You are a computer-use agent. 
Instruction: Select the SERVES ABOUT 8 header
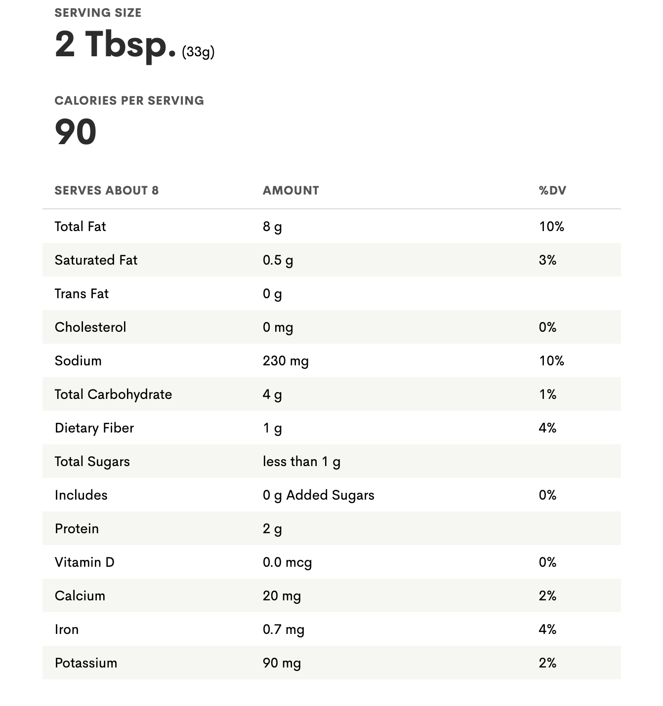click(107, 191)
